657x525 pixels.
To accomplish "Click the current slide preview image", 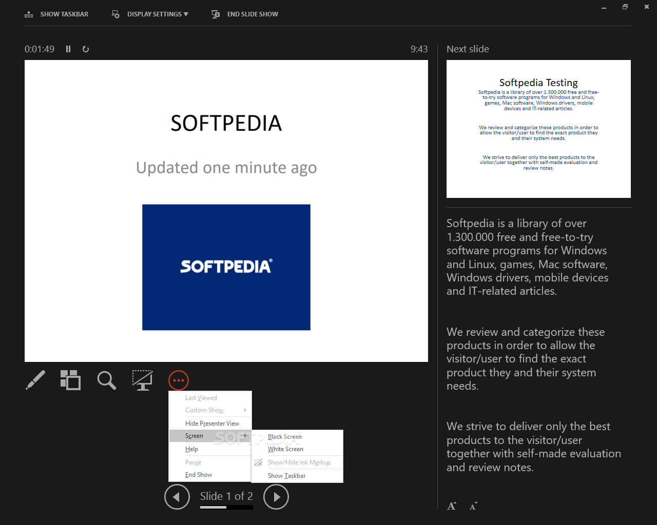I will coord(226,211).
